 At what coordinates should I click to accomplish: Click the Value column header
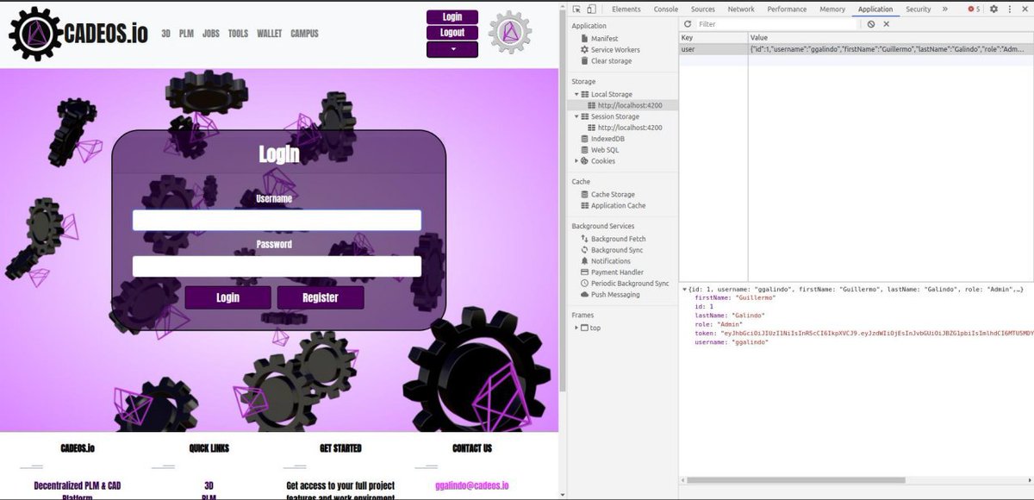(x=891, y=38)
